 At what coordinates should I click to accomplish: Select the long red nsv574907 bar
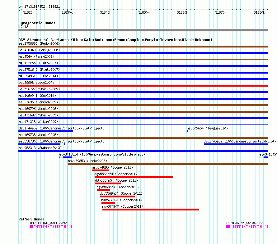[x=151, y=210]
